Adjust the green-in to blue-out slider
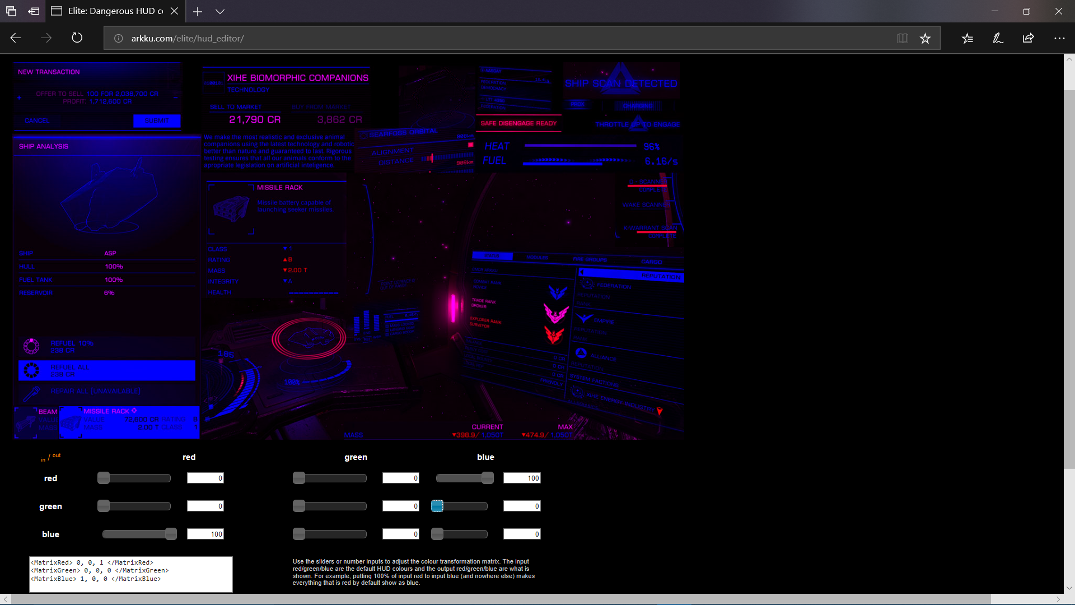Image resolution: width=1075 pixels, height=605 pixels. (459, 506)
